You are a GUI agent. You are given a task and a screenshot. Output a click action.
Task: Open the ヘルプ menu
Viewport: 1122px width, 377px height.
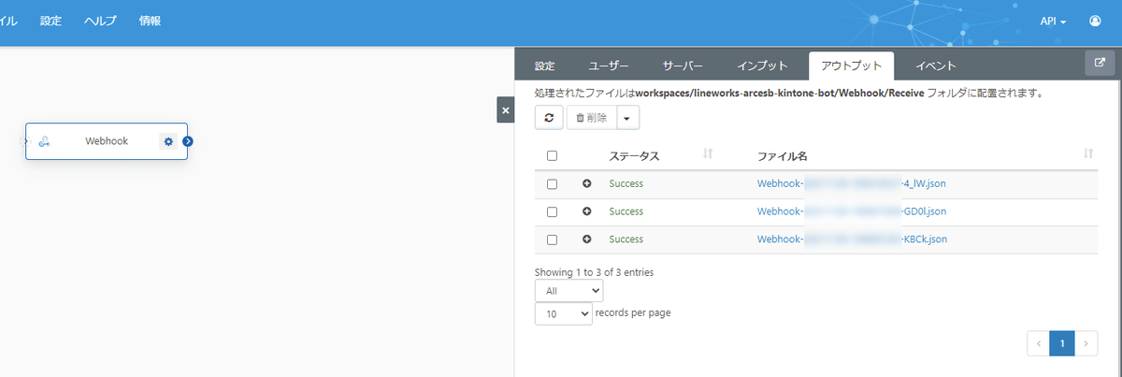[x=100, y=21]
